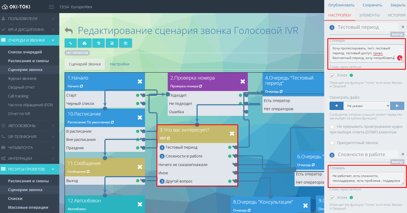Screen dimensions: 407x213
Task: Toggle the hamburger sidebar menu icon
Action: pos(51,7)
